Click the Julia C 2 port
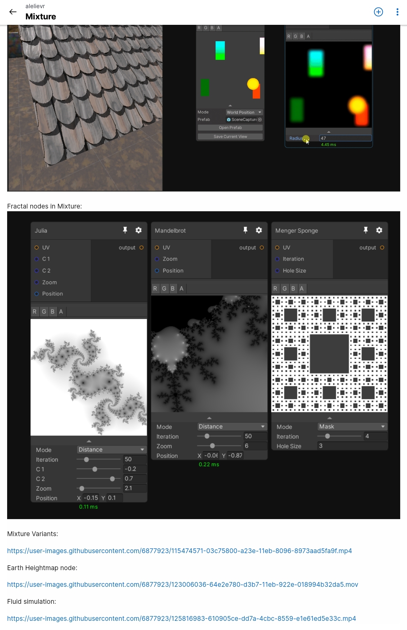This screenshot has width=407, height=630. pos(36,270)
